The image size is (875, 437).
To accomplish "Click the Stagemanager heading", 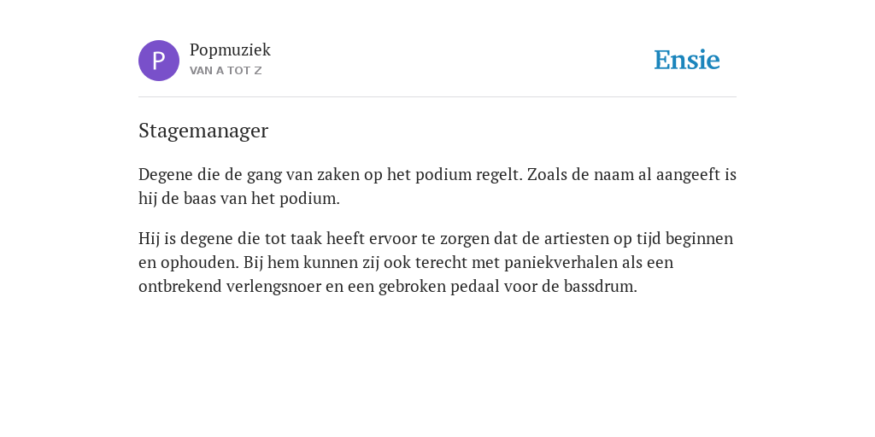I will pyautogui.click(x=203, y=131).
